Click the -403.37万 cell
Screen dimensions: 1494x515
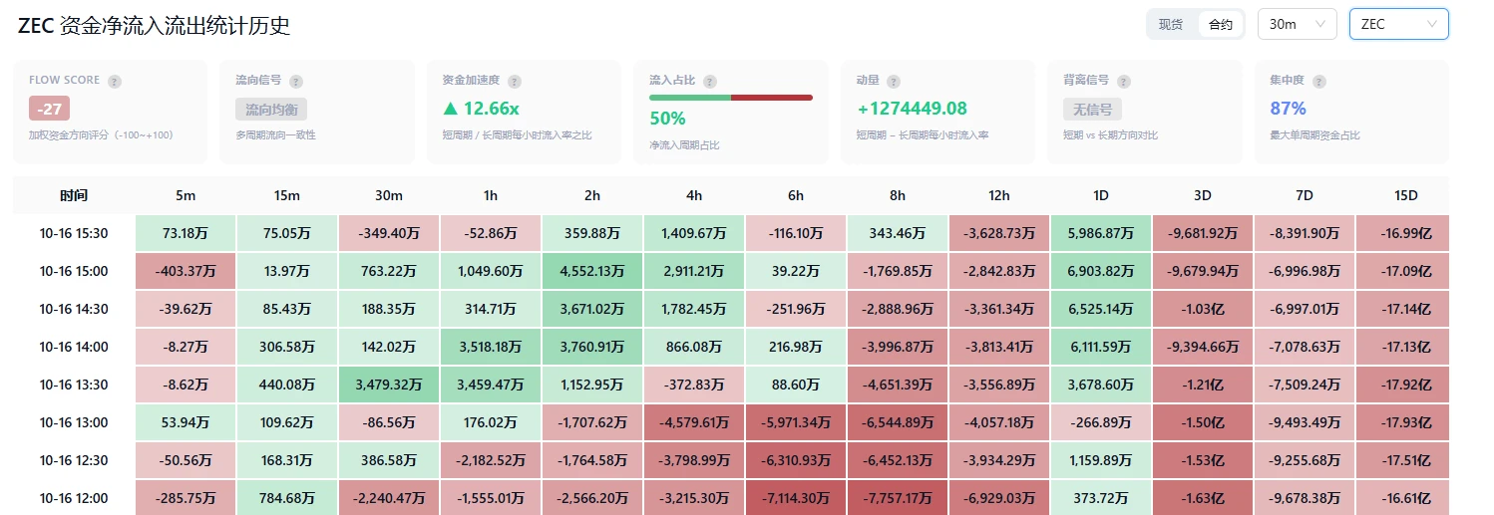click(186, 271)
